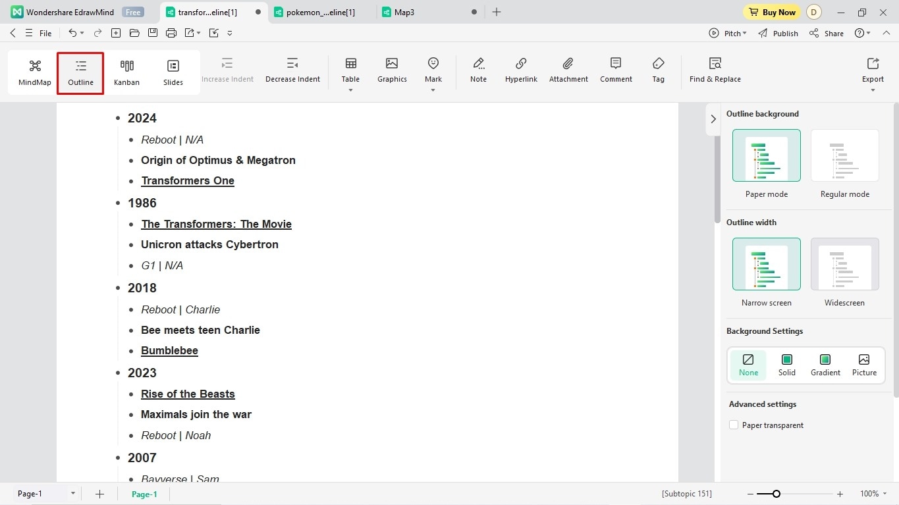Select None background setting
This screenshot has width=899, height=505.
[x=748, y=365]
